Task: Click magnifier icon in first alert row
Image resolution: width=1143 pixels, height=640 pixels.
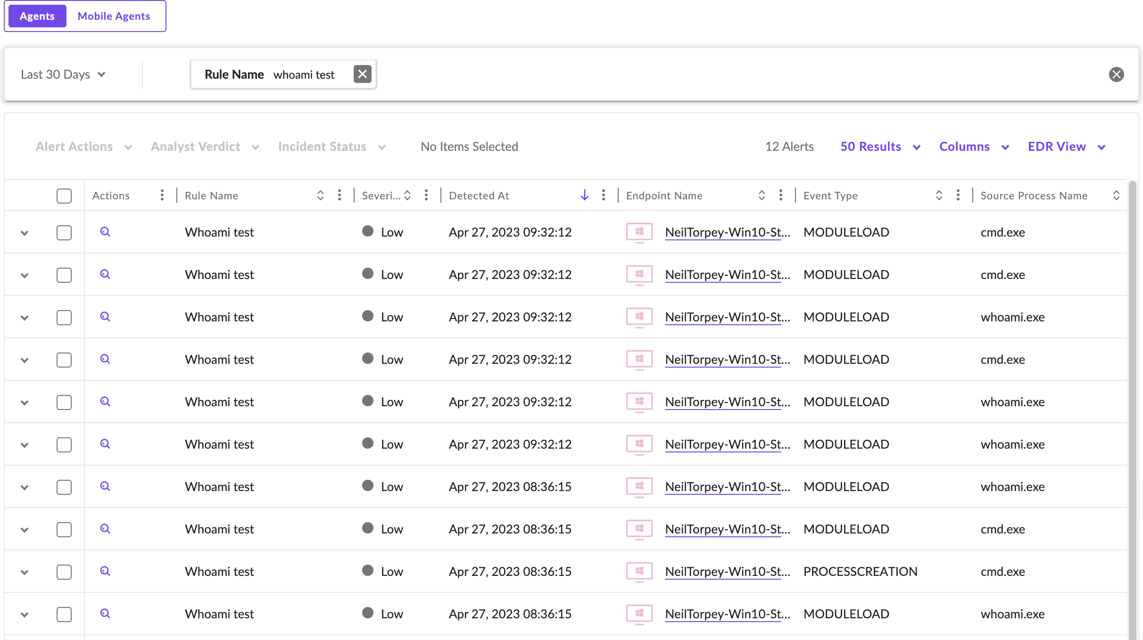Action: (105, 232)
